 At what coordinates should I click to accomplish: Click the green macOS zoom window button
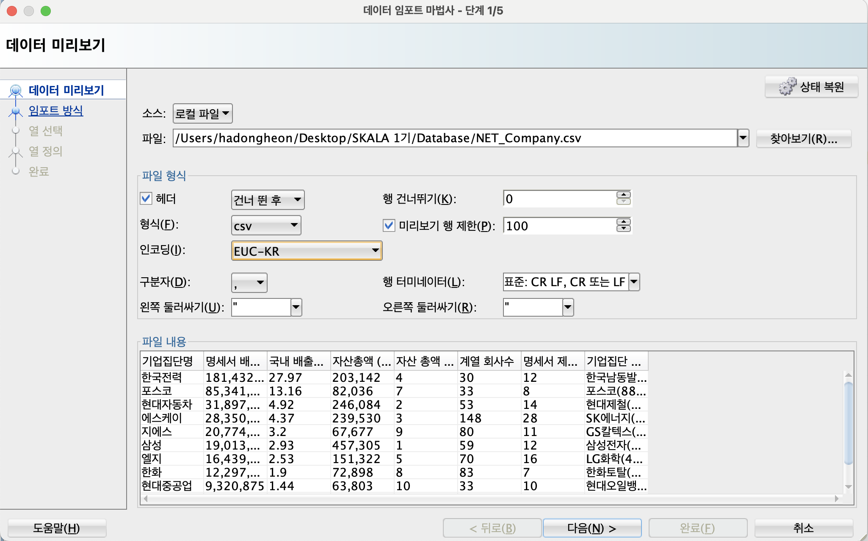46,11
